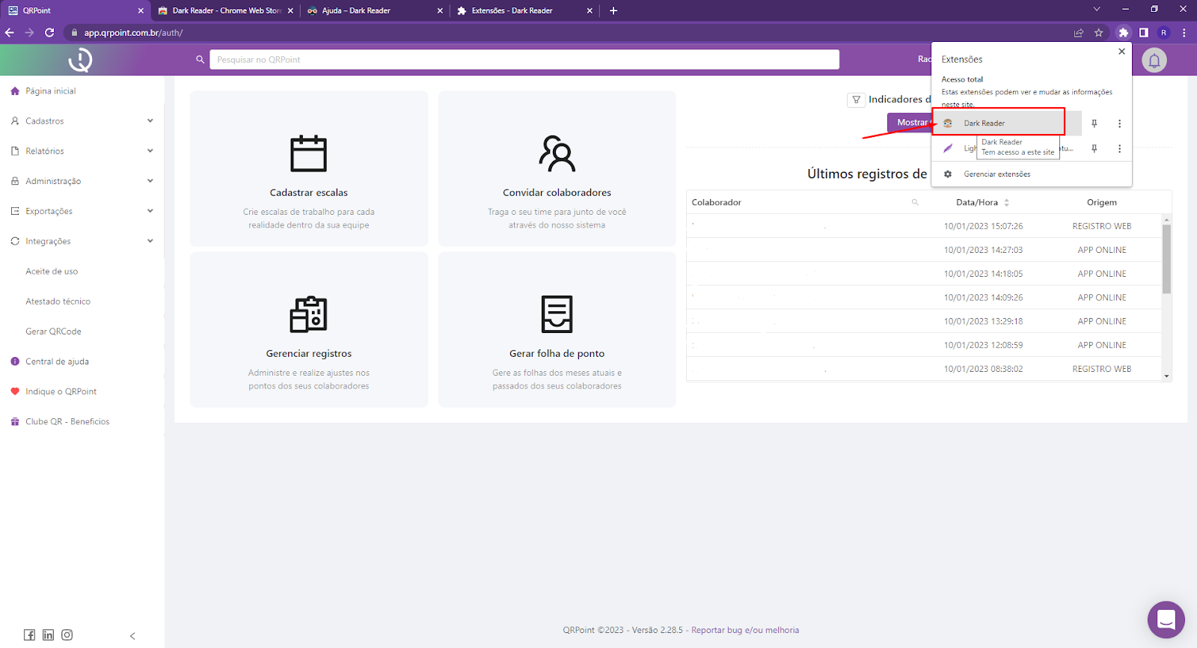Bookmark this page with star icon
The width and height of the screenshot is (1197, 648).
tap(1098, 33)
